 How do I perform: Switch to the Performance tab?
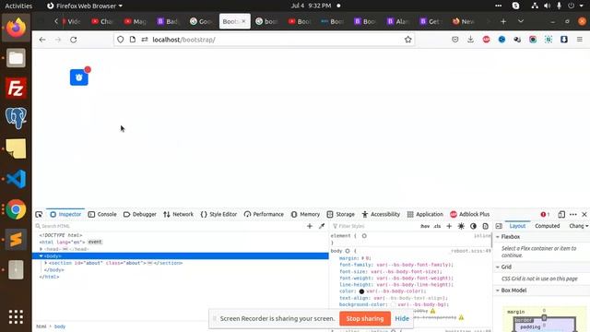tap(264, 215)
